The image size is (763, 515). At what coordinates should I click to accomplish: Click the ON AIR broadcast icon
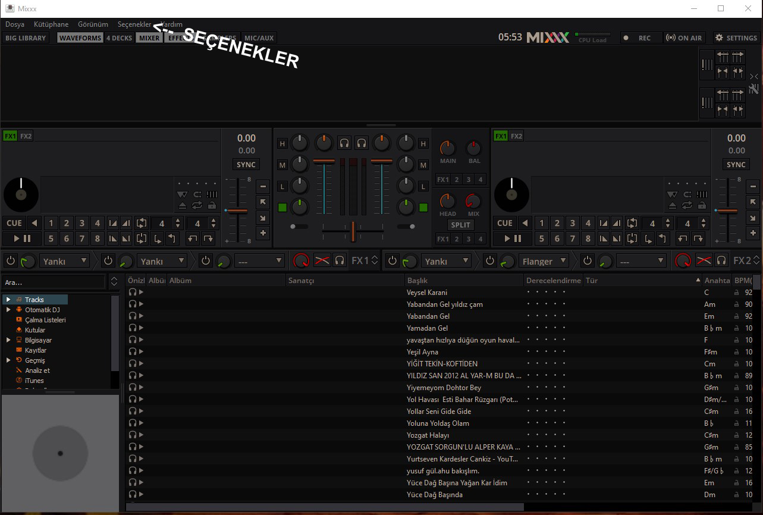(x=683, y=37)
